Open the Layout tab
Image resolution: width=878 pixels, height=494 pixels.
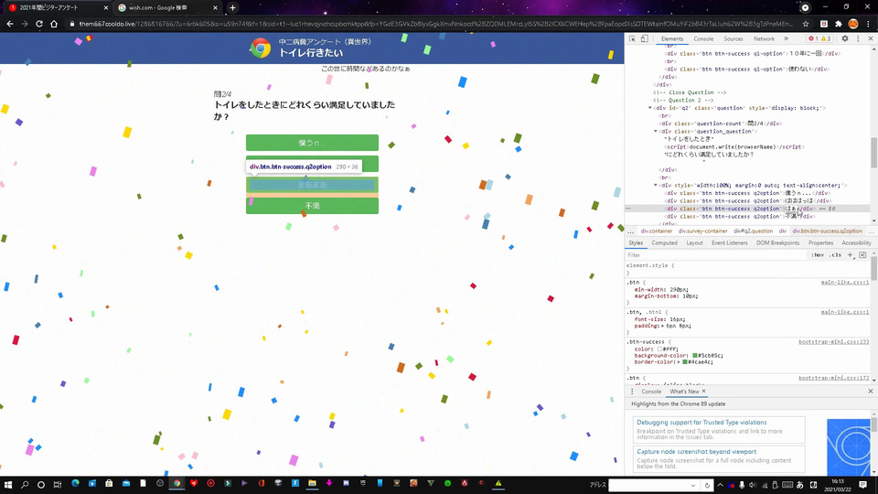point(694,243)
